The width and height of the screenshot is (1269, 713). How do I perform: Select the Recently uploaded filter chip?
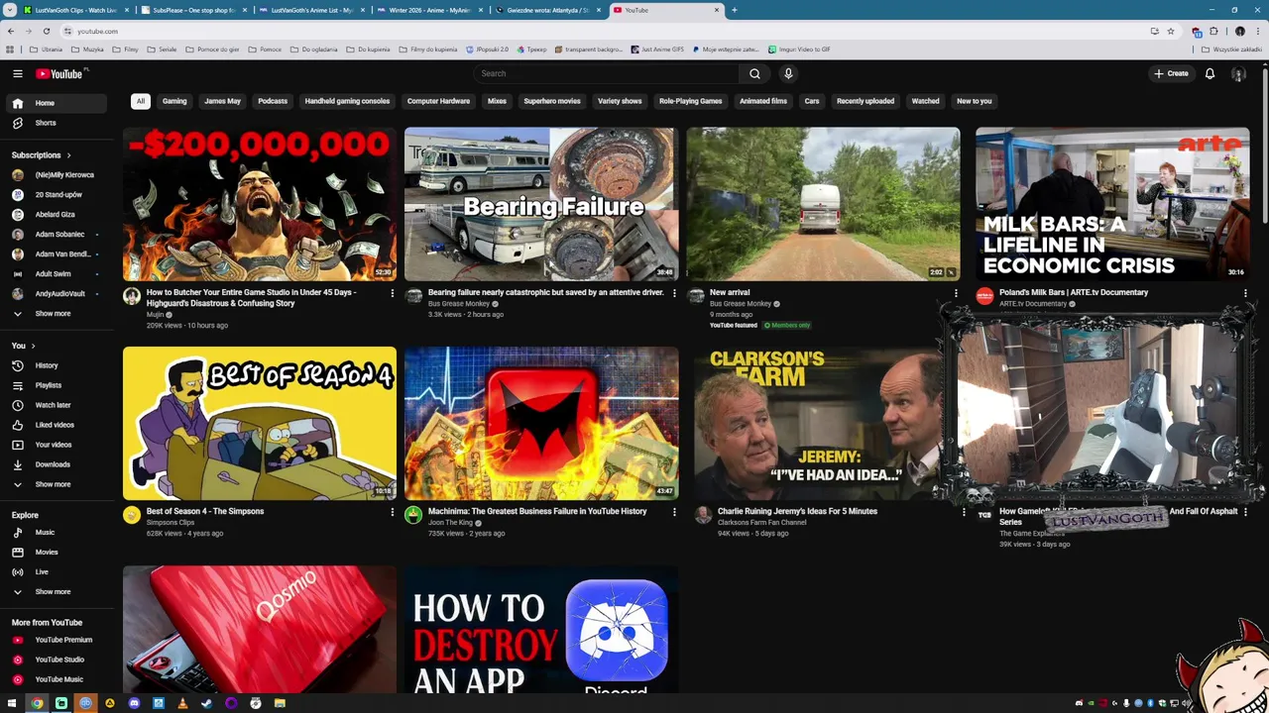tap(865, 101)
